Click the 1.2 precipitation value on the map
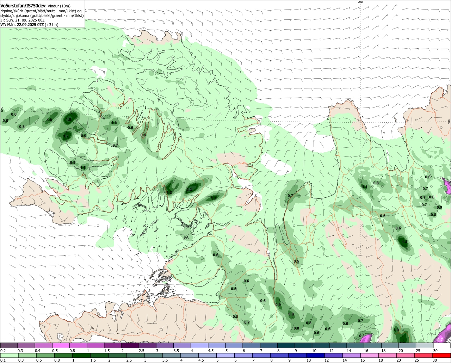This screenshot has height=363, width=451. point(169,192)
